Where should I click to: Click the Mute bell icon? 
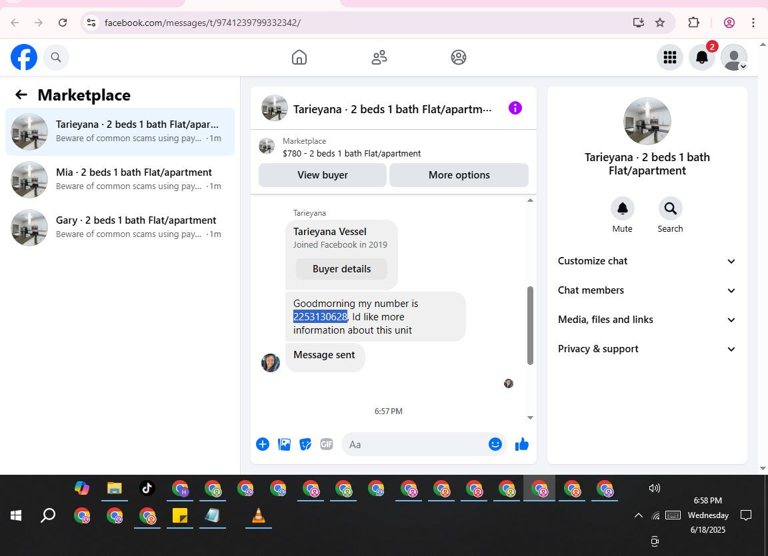click(x=622, y=209)
